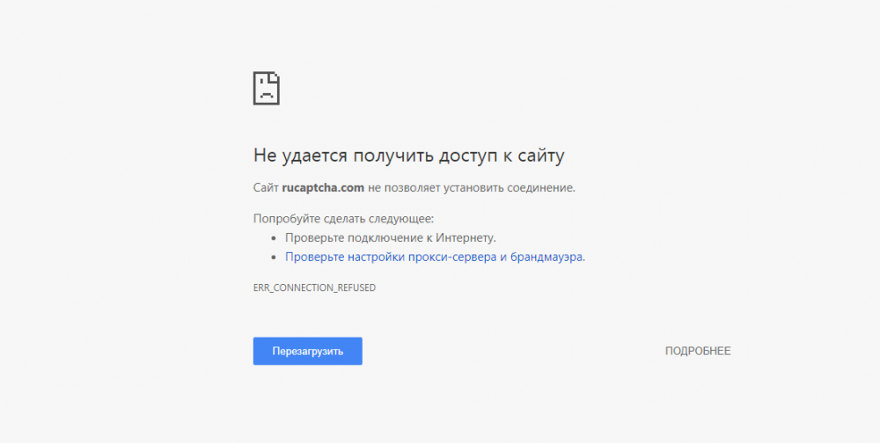The height and width of the screenshot is (443, 880).
Task: Click the bold rucaptcha.com site name
Action: click(323, 188)
